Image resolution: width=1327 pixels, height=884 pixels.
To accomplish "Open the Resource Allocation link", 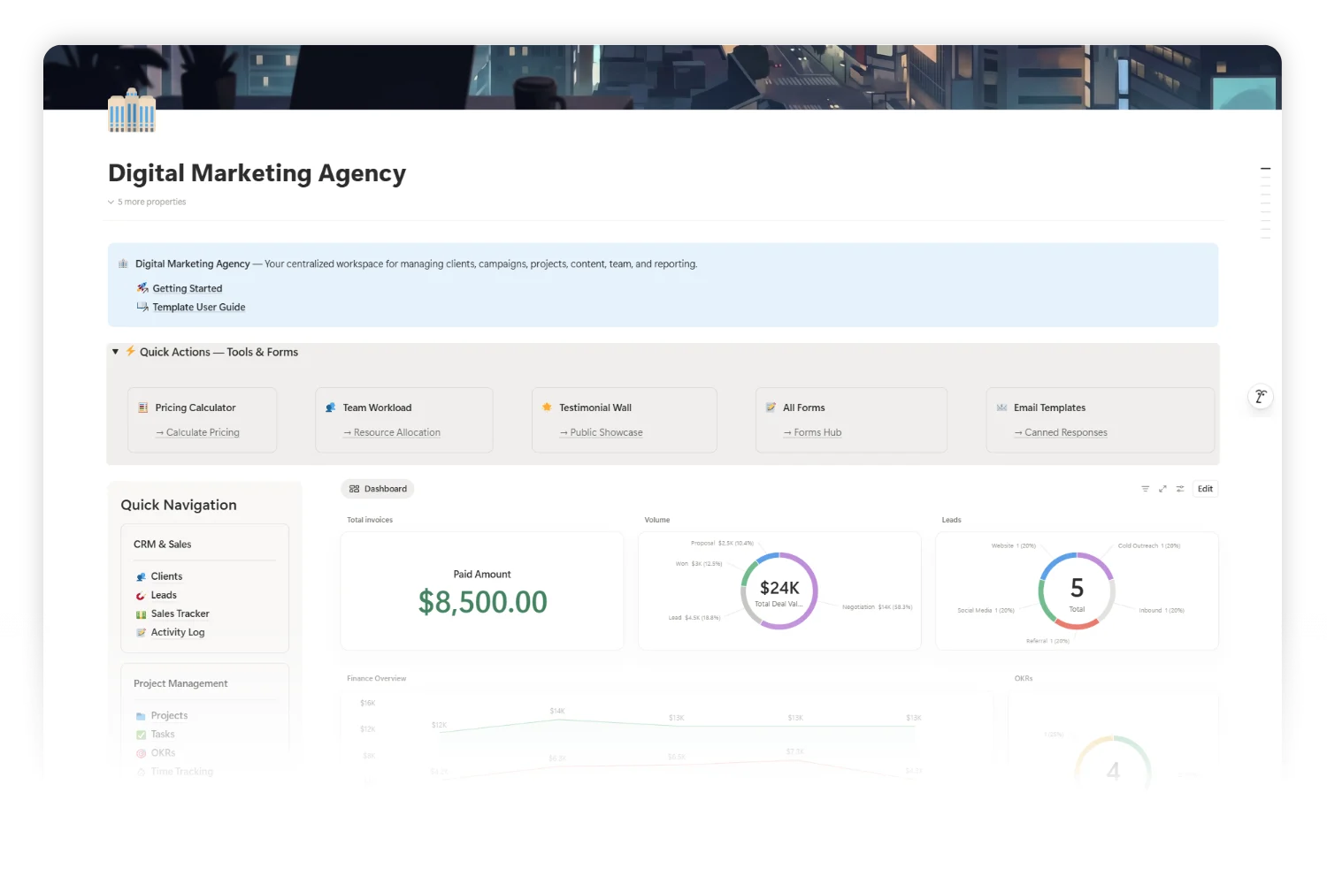I will click(392, 432).
